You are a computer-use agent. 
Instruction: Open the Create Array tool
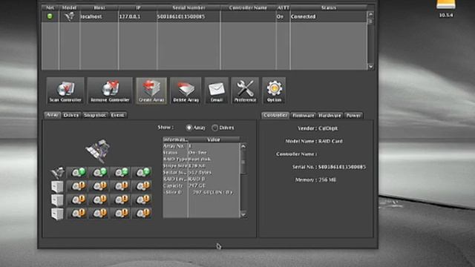pyautogui.click(x=151, y=90)
